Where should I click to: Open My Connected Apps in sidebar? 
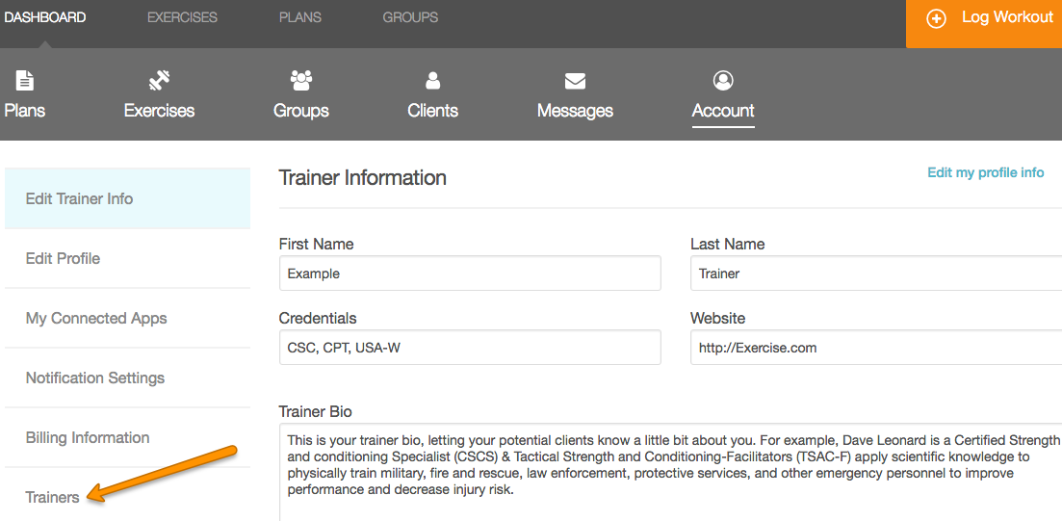[127, 318]
